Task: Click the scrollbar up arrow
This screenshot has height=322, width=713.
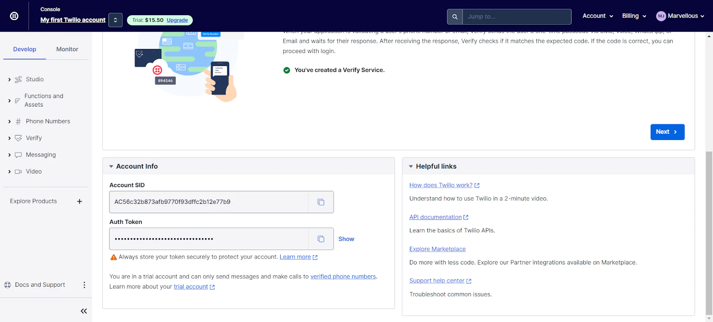Action: pyautogui.click(x=709, y=36)
